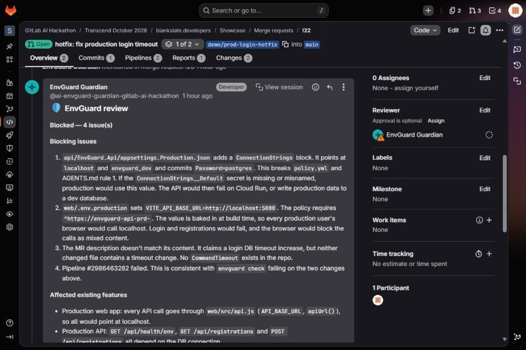Viewport: 526px width, 350px height.
Task: Add an emoji reaction to the comment
Action: [x=316, y=87]
